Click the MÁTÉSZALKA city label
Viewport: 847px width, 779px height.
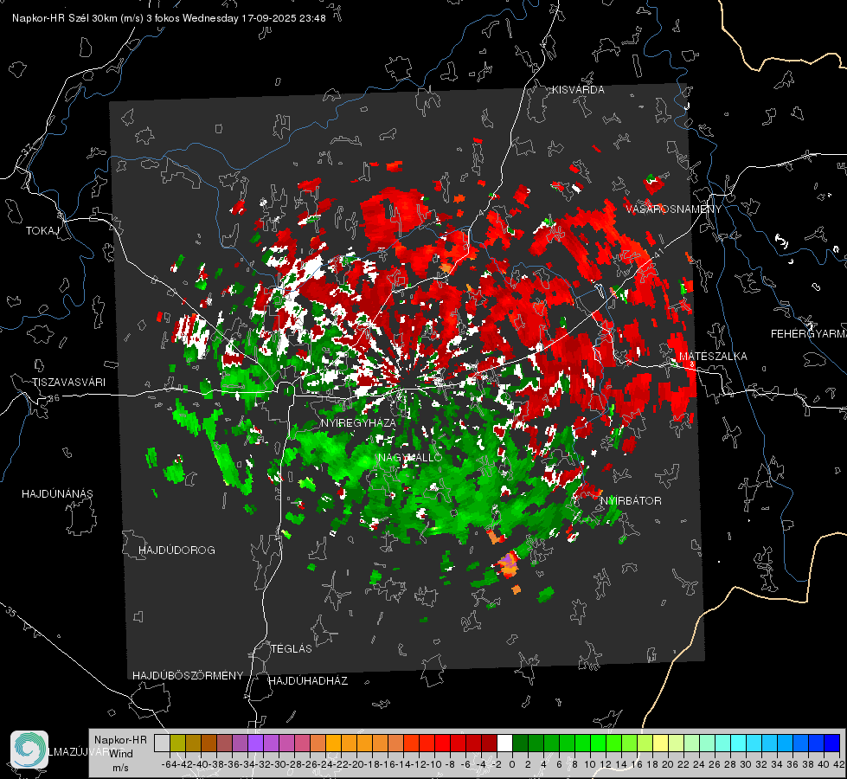(x=713, y=357)
